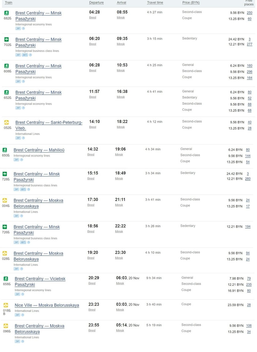Click the green train icon for train 658Б
Screen dimensions: 257x352
(6, 279)
